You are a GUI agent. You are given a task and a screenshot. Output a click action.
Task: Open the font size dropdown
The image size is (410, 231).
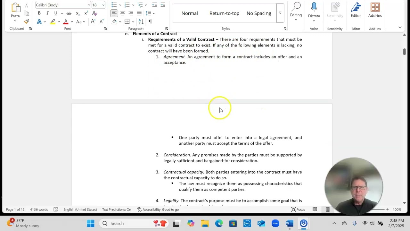click(x=103, y=5)
